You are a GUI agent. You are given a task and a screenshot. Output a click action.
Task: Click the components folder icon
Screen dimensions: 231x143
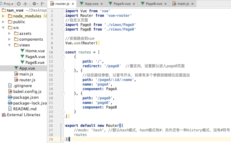16,39
